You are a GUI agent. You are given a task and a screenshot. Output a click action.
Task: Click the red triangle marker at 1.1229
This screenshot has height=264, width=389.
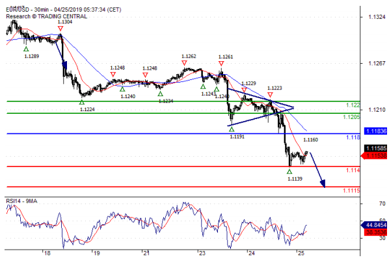244,90
